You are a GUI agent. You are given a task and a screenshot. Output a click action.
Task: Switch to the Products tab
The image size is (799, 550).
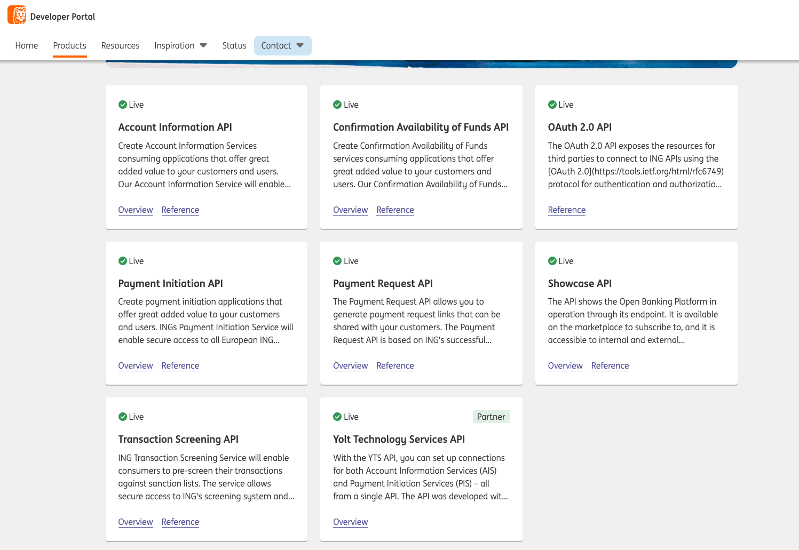pyautogui.click(x=69, y=45)
